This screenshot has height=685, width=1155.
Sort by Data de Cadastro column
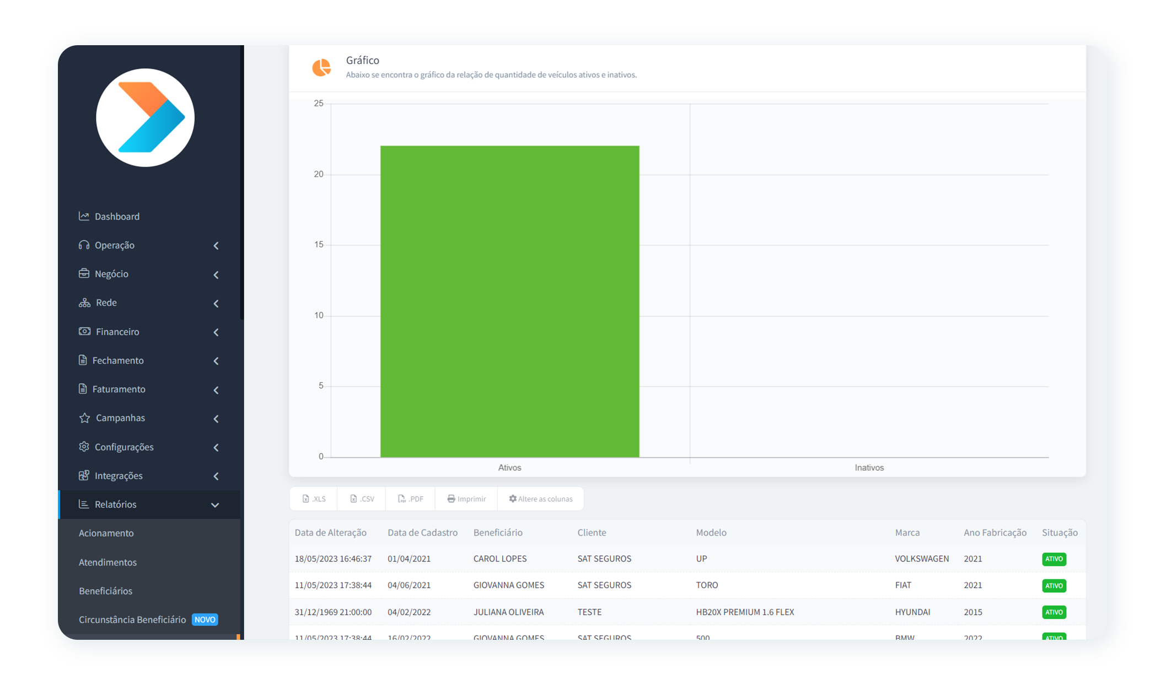click(x=422, y=532)
